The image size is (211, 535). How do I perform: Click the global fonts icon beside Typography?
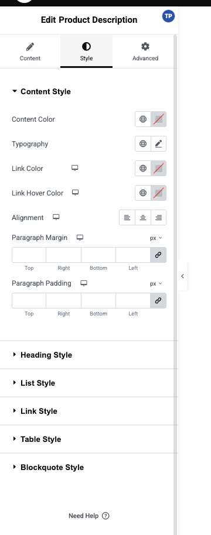(143, 144)
